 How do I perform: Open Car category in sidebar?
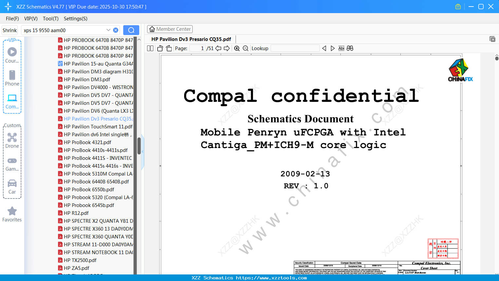click(12, 187)
